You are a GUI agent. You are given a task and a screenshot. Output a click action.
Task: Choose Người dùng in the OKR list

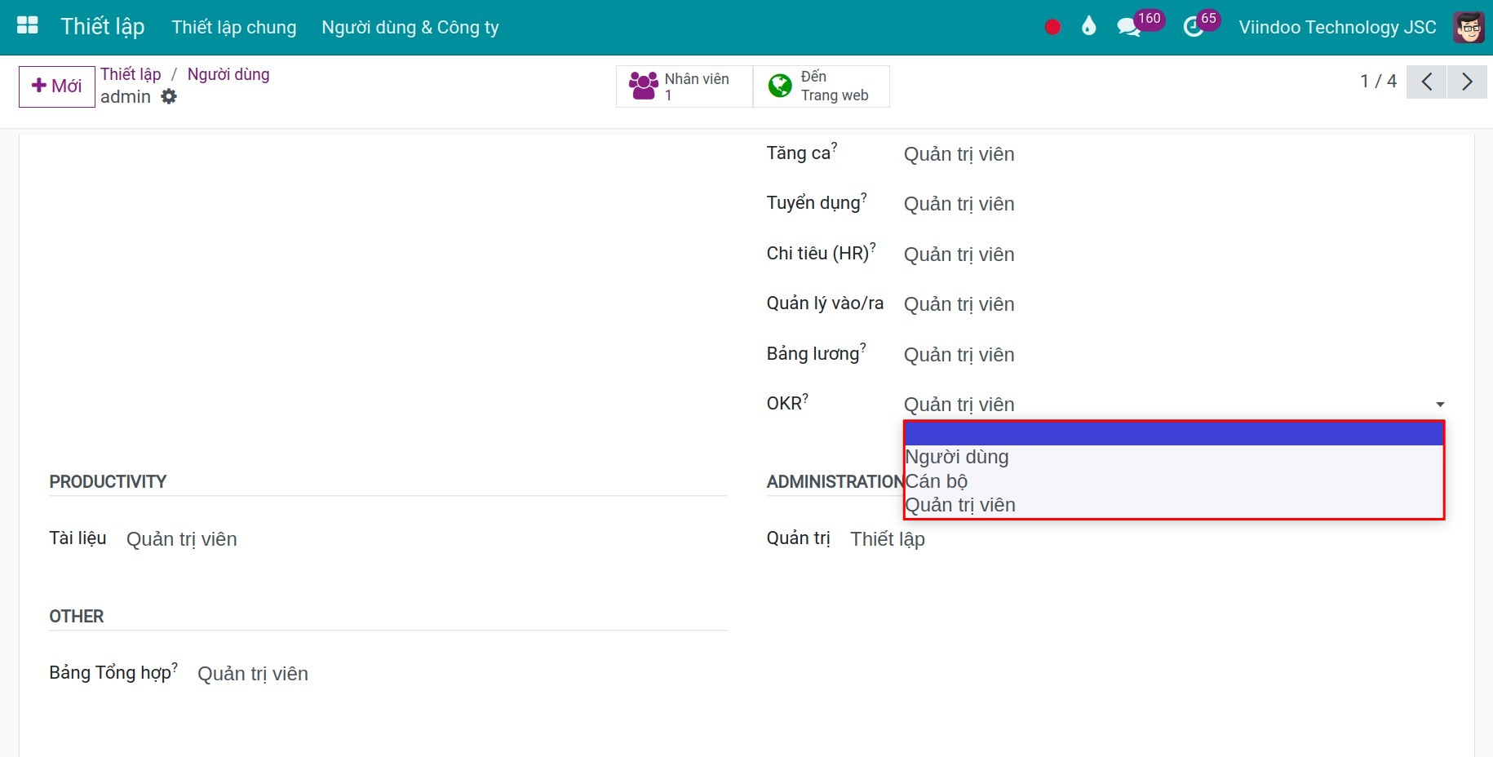coord(1174,457)
